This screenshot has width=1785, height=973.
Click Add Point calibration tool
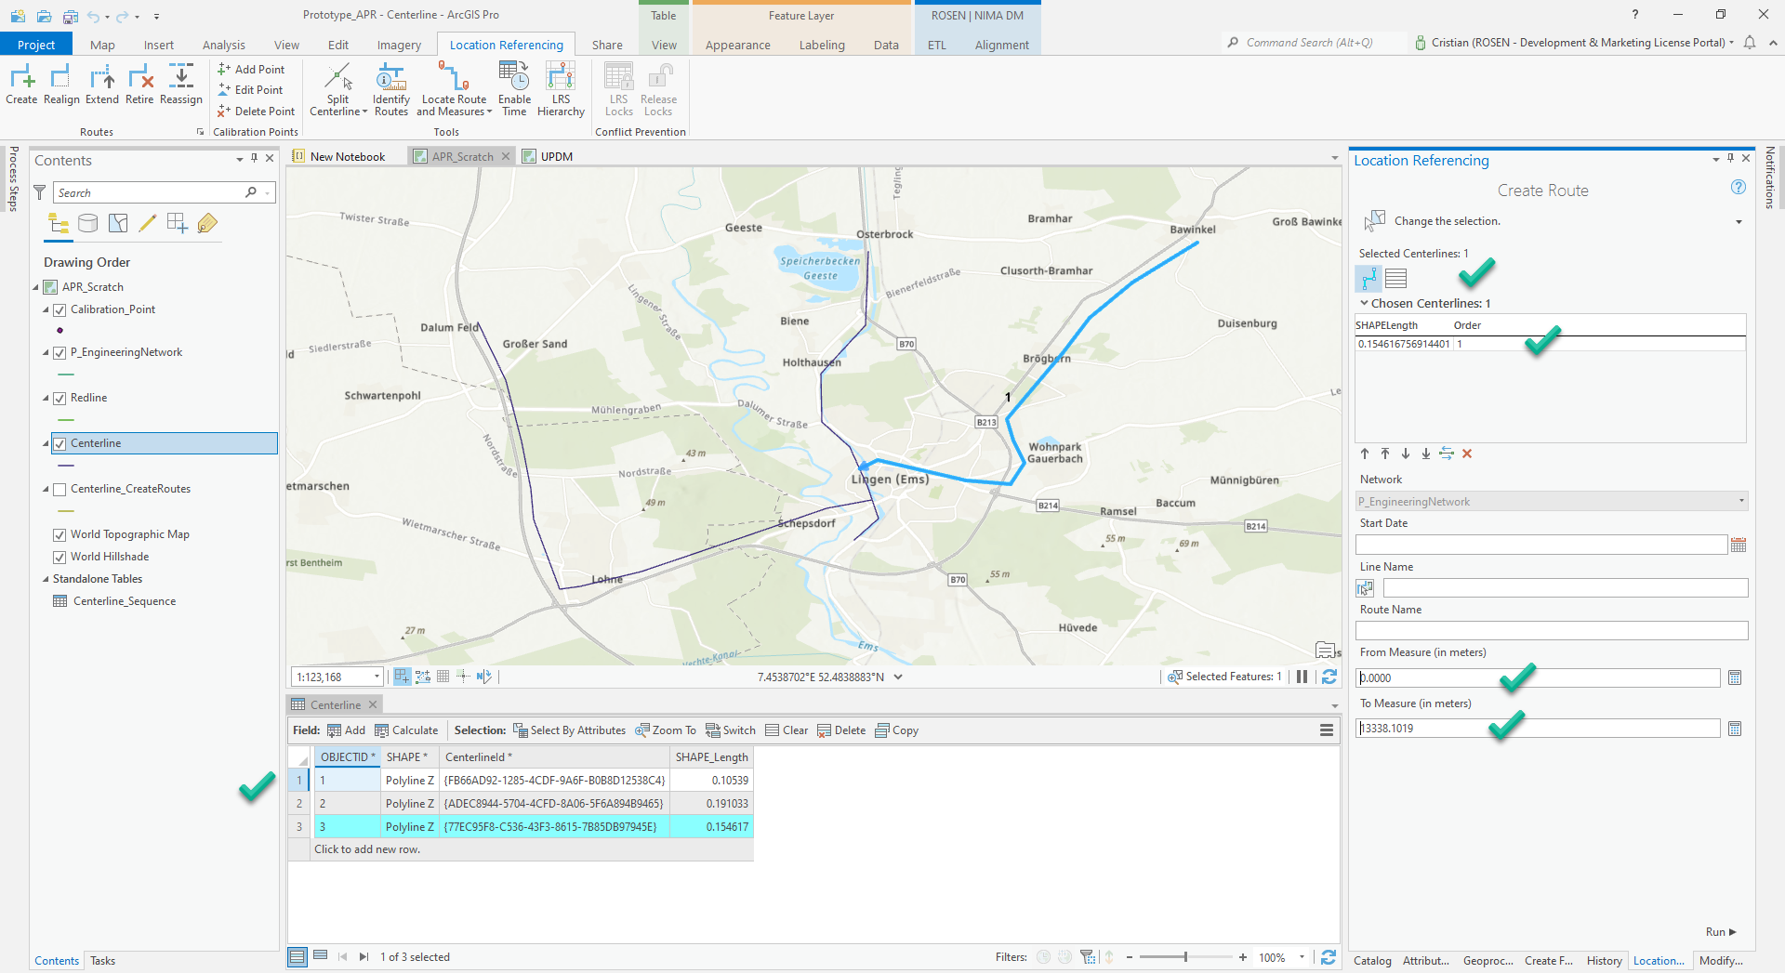(251, 70)
